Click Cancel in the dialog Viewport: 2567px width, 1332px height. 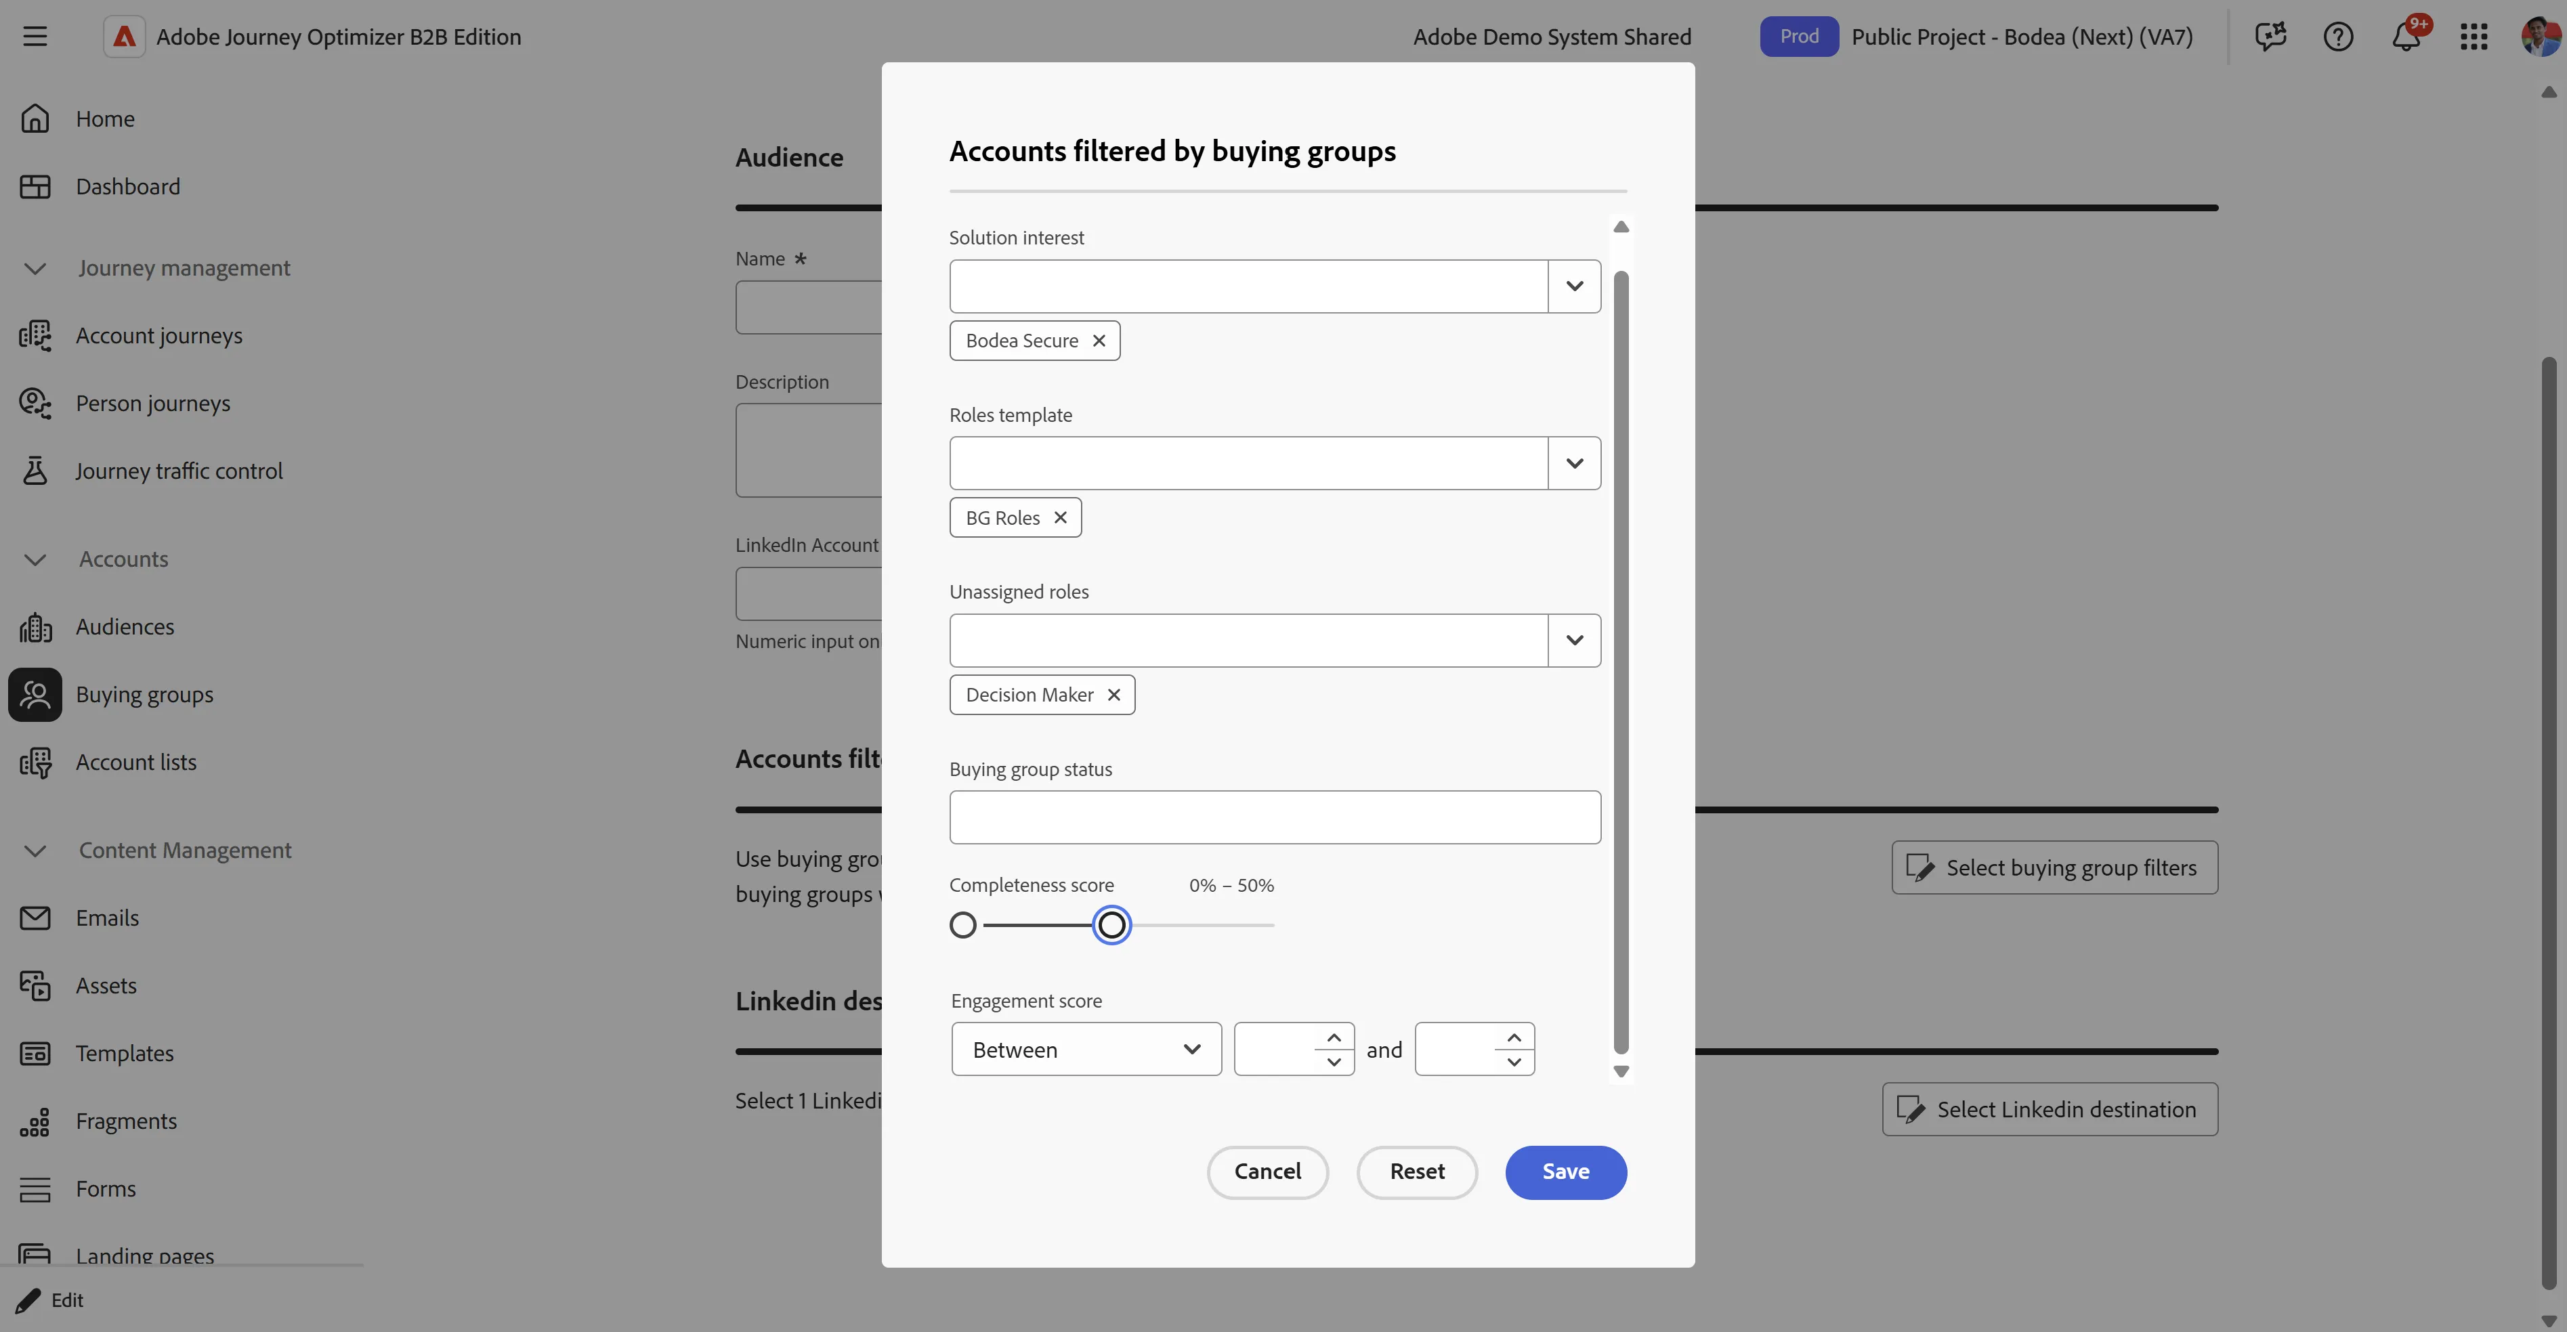(1267, 1172)
